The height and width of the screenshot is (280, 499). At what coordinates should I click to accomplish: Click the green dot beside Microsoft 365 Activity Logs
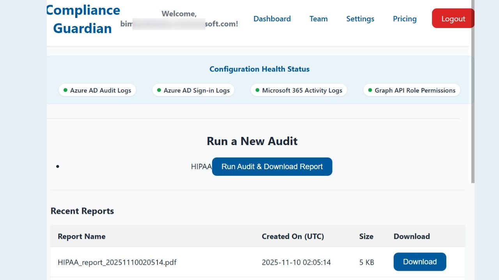(257, 90)
